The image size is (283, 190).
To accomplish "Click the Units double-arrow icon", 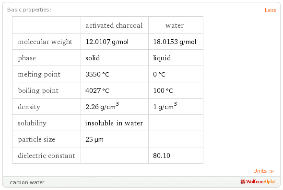I will tap(271, 171).
